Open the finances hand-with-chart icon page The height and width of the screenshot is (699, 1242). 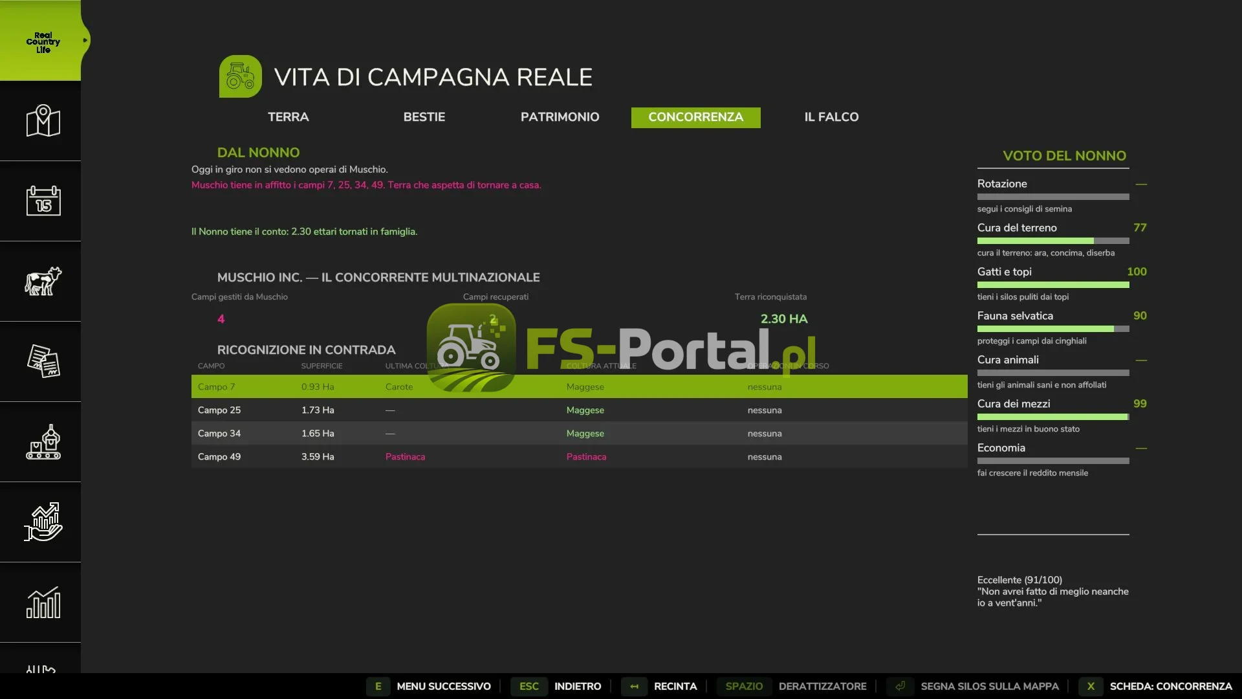pyautogui.click(x=43, y=522)
